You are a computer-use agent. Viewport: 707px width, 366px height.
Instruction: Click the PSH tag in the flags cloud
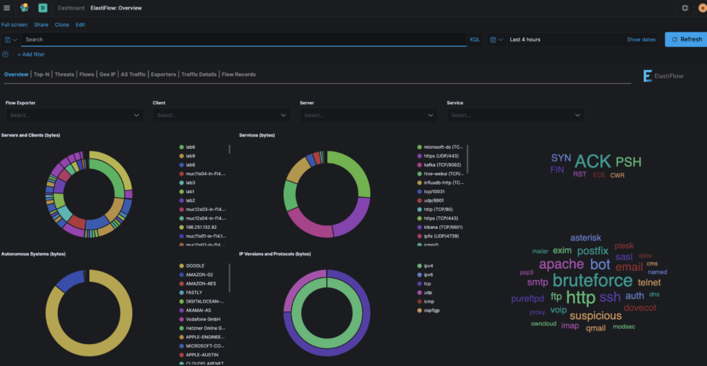[628, 162]
